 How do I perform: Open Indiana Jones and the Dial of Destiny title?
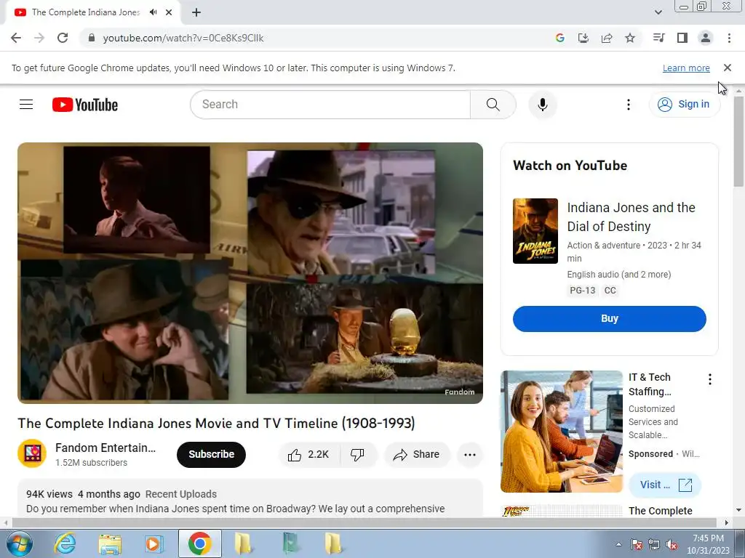631,217
